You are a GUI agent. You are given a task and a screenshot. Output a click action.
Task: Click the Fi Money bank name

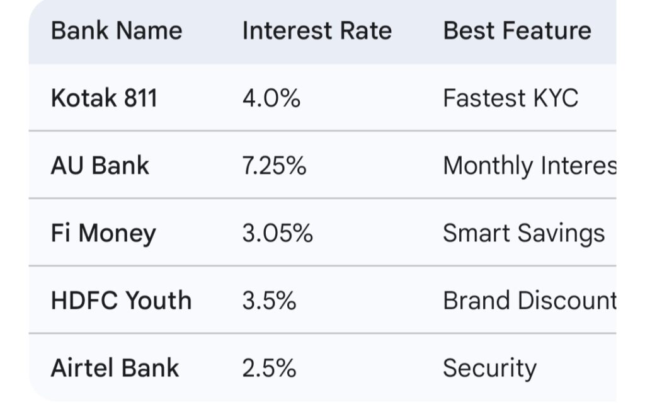pyautogui.click(x=103, y=233)
